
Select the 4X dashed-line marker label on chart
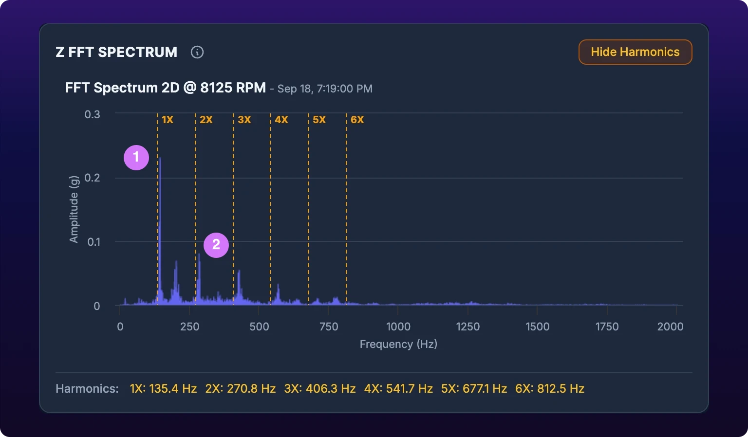[x=281, y=120]
